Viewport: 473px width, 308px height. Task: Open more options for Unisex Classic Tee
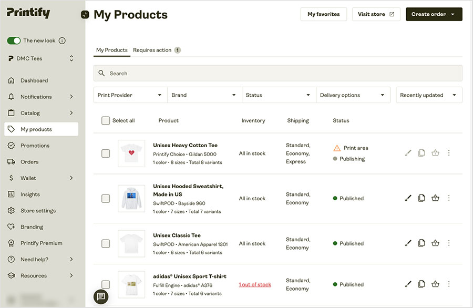point(449,243)
